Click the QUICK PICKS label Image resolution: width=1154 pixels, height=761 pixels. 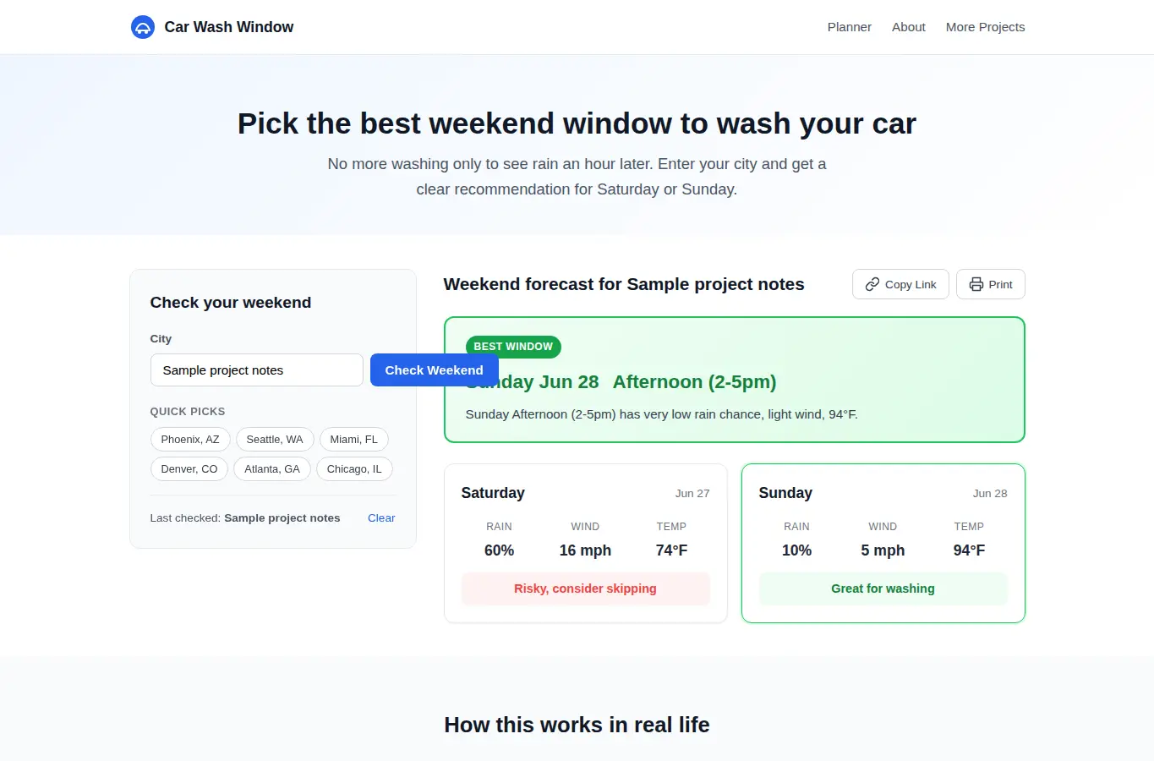pyautogui.click(x=188, y=412)
